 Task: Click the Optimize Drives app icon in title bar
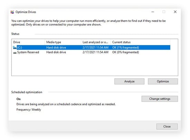(x=12, y=12)
